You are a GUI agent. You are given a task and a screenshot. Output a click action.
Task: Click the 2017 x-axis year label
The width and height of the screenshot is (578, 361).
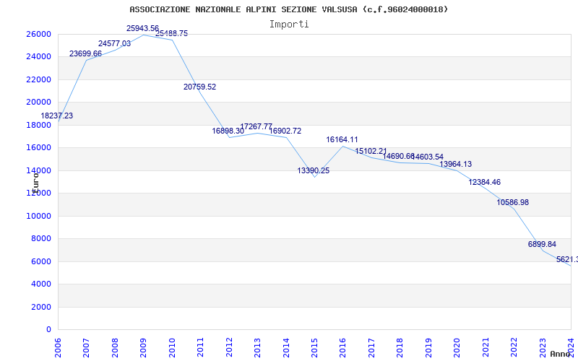click(371, 347)
